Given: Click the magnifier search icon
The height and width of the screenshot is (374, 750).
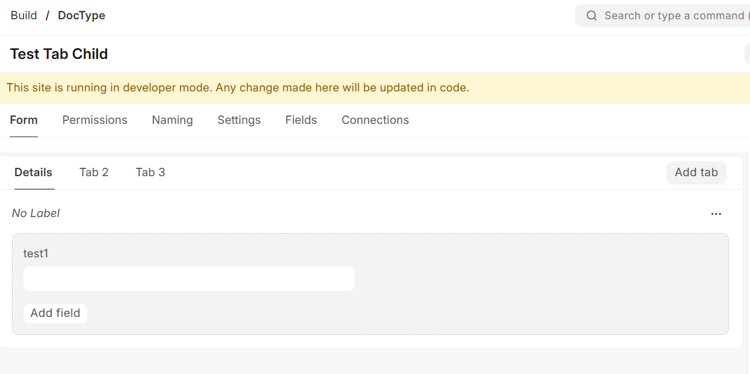Looking at the screenshot, I should (x=592, y=16).
